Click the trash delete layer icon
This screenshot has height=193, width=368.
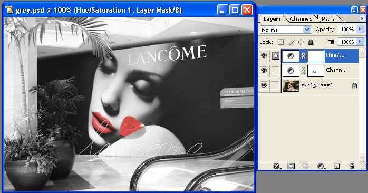coord(352,166)
